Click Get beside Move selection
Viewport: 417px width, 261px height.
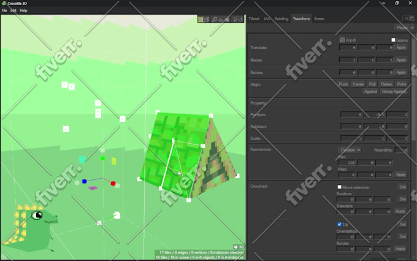pos(403,187)
